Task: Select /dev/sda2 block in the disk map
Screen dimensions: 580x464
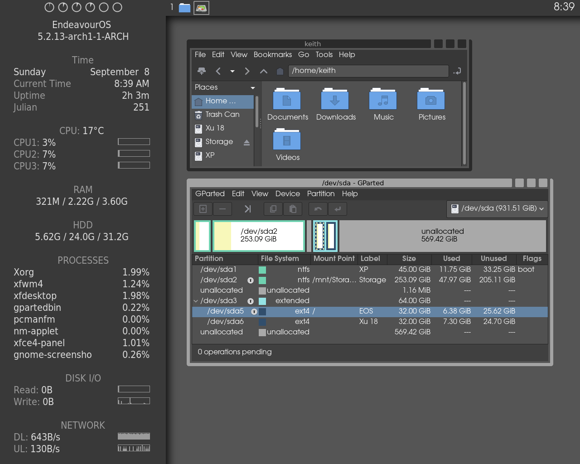Action: pyautogui.click(x=259, y=236)
